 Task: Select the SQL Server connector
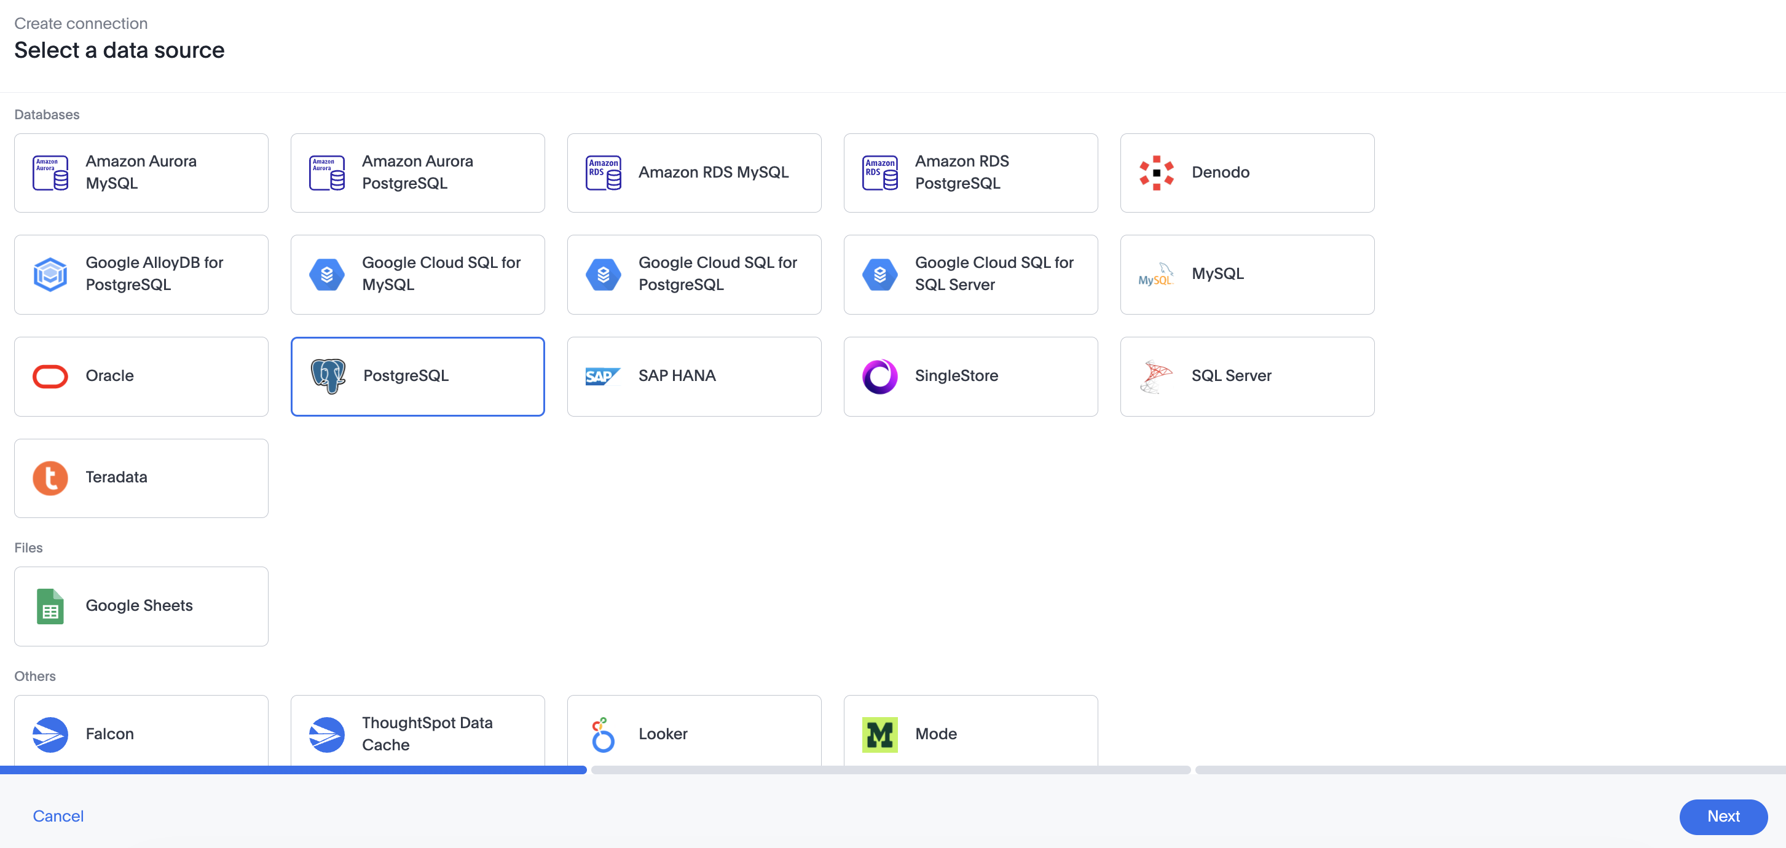click(1246, 376)
